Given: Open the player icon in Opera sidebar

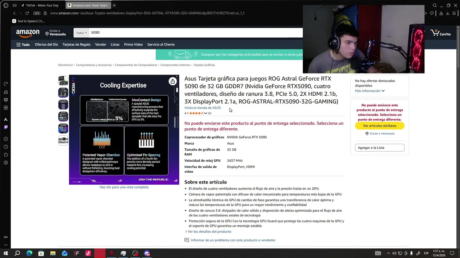Looking at the screenshot, I should (x=6, y=139).
